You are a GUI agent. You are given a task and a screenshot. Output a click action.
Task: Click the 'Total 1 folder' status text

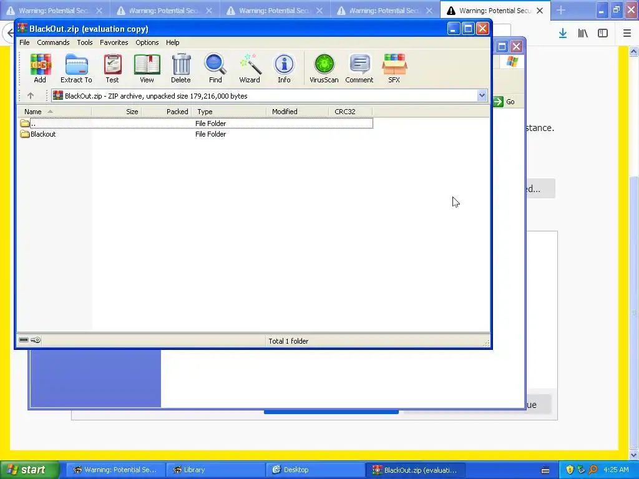[x=288, y=341]
